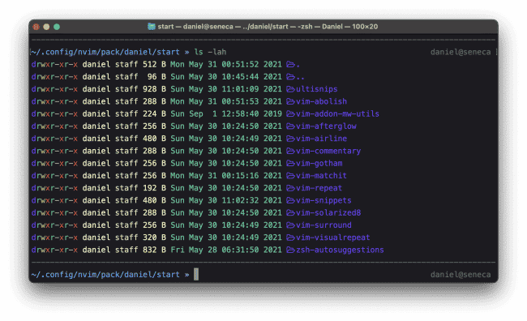Image resolution: width=527 pixels, height=321 pixels.
Task: Click the directory name 'vim-solarized8'
Action: click(328, 212)
